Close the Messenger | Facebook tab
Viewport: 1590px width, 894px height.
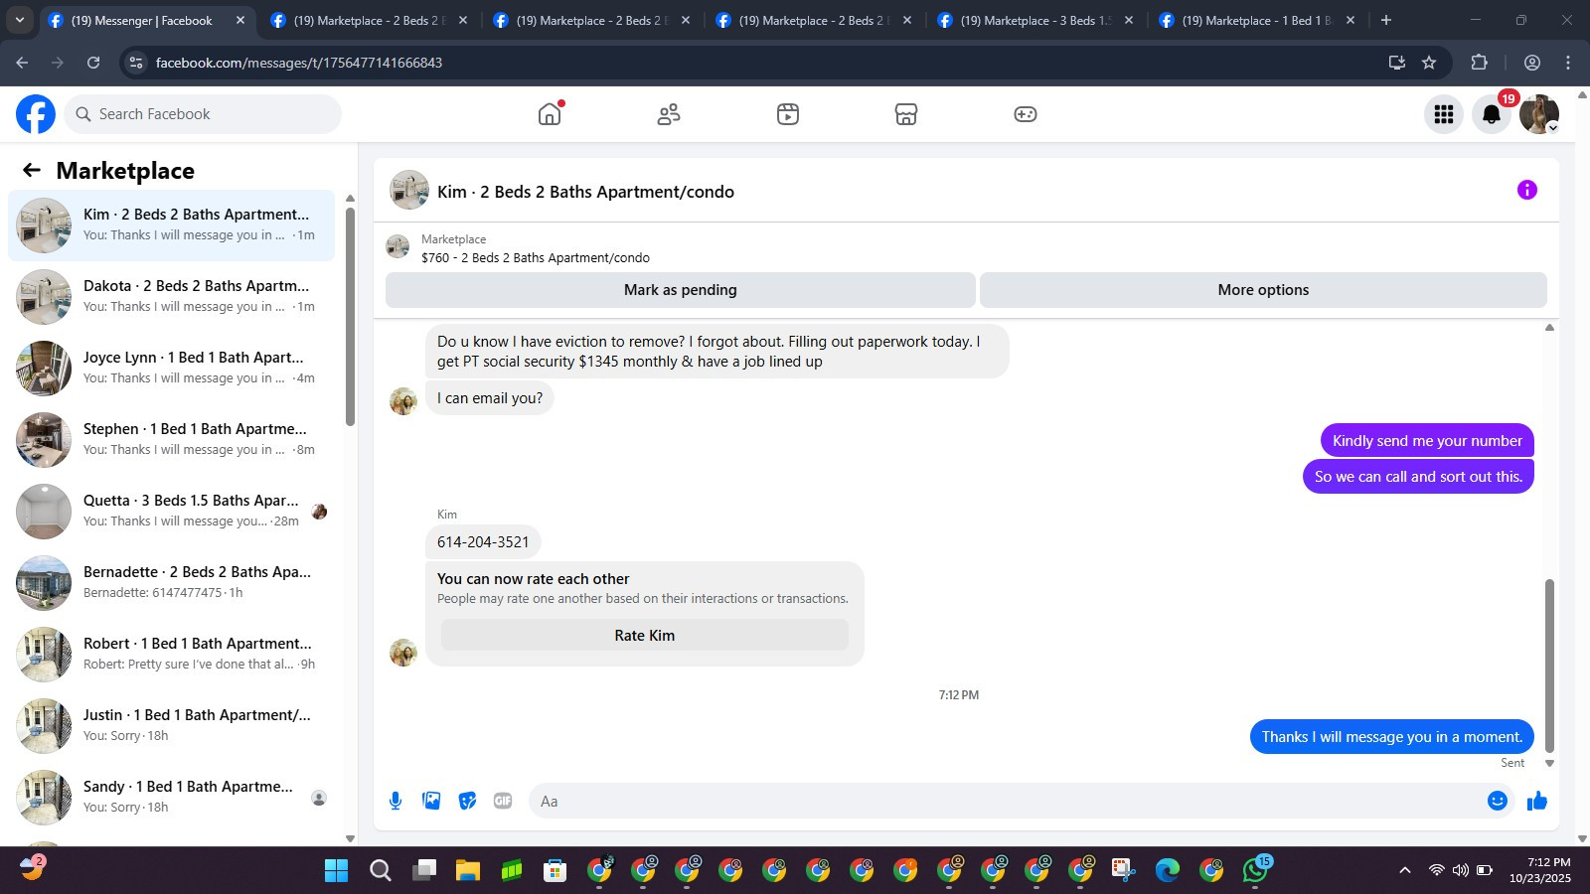coord(239,20)
